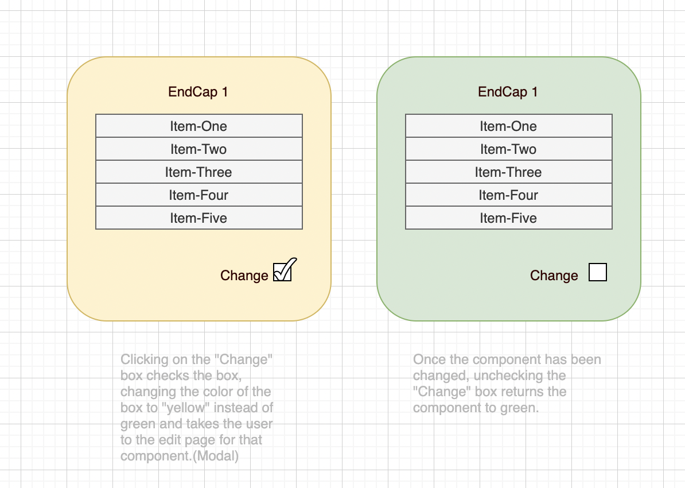Viewport: 685px width, 488px height.
Task: Select Item-Five in the green EndCap card
Action: click(x=508, y=218)
